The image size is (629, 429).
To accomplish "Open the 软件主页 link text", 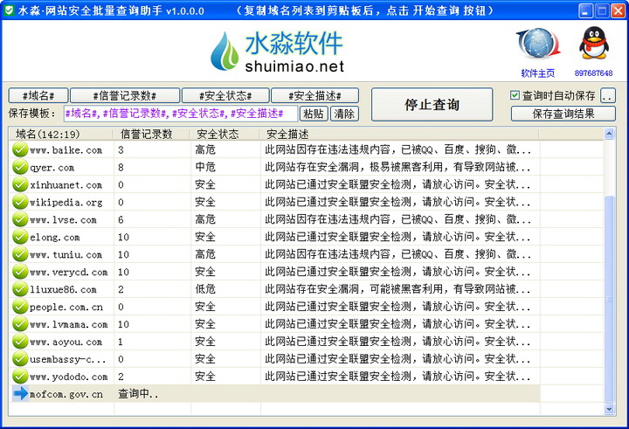I will point(537,73).
